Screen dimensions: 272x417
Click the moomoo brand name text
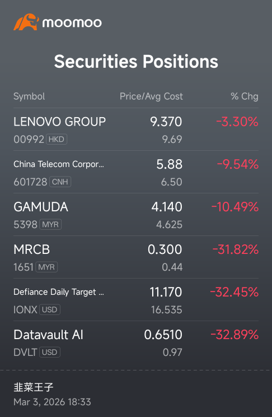coord(72,23)
